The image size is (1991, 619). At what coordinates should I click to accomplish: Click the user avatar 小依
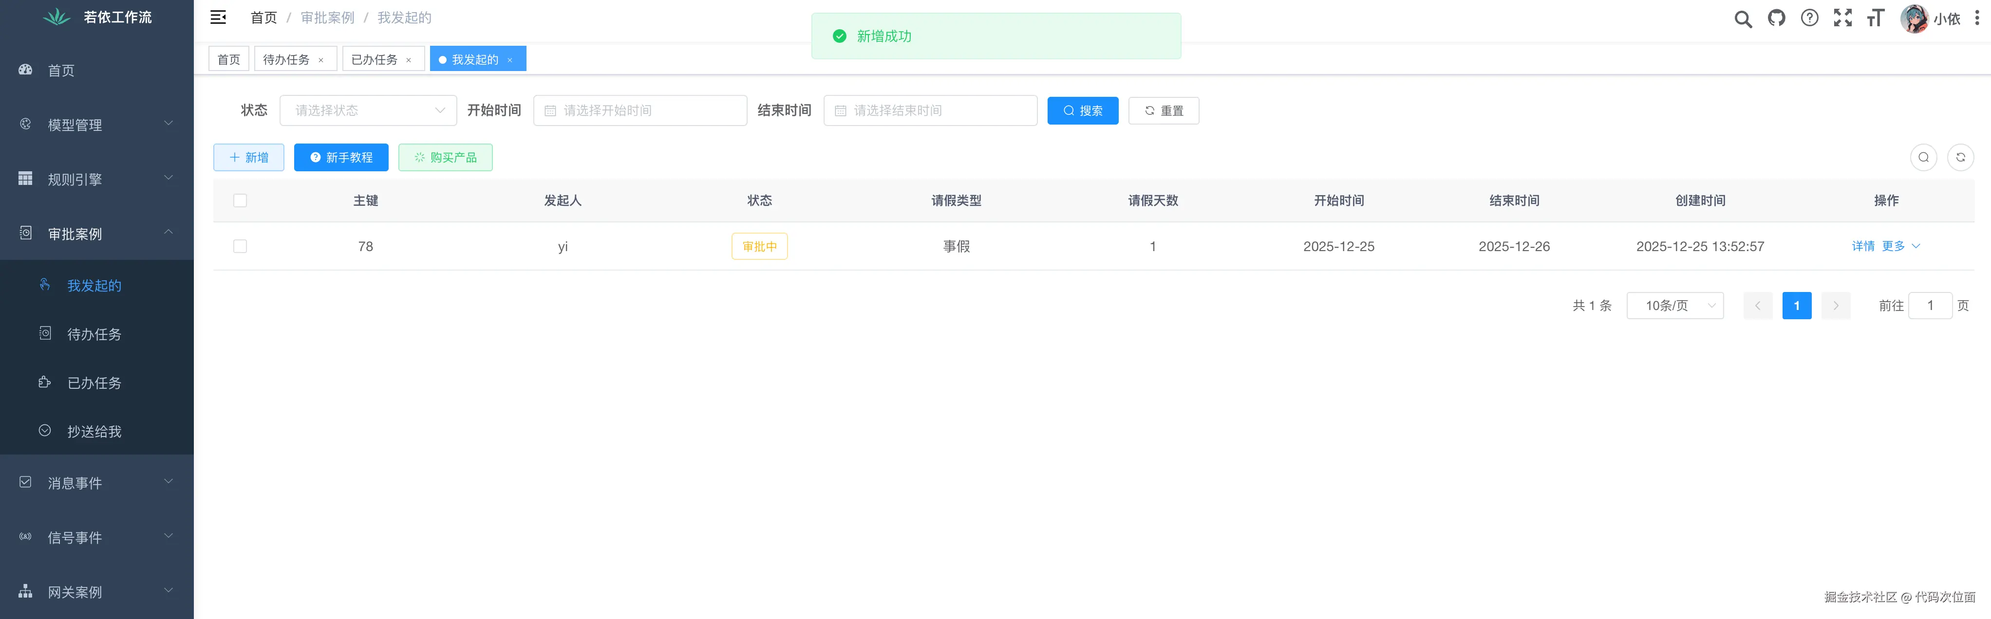pos(1914,18)
